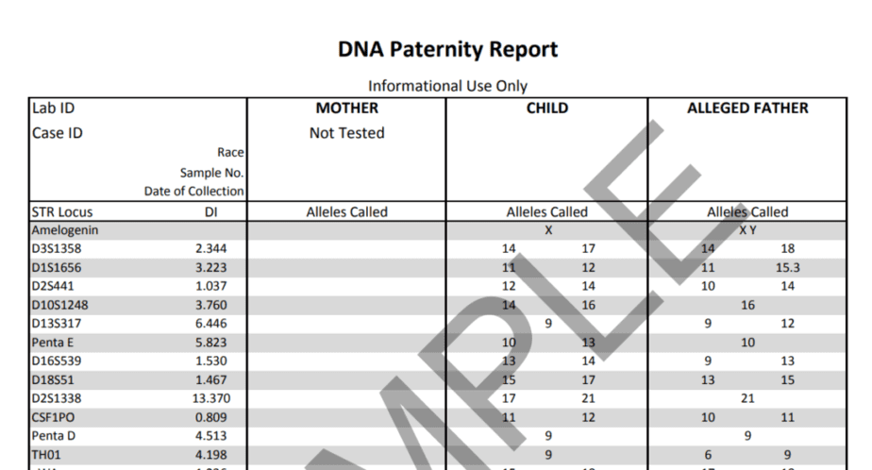
Task: Click the STR Locus header cell
Action: pyautogui.click(x=62, y=212)
